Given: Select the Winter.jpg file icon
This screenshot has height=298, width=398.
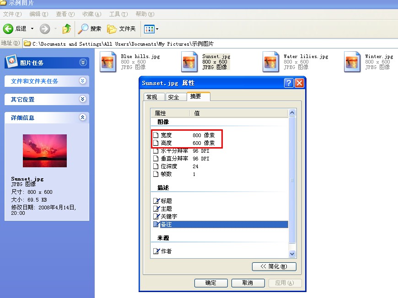Looking at the screenshot, I should (352, 62).
